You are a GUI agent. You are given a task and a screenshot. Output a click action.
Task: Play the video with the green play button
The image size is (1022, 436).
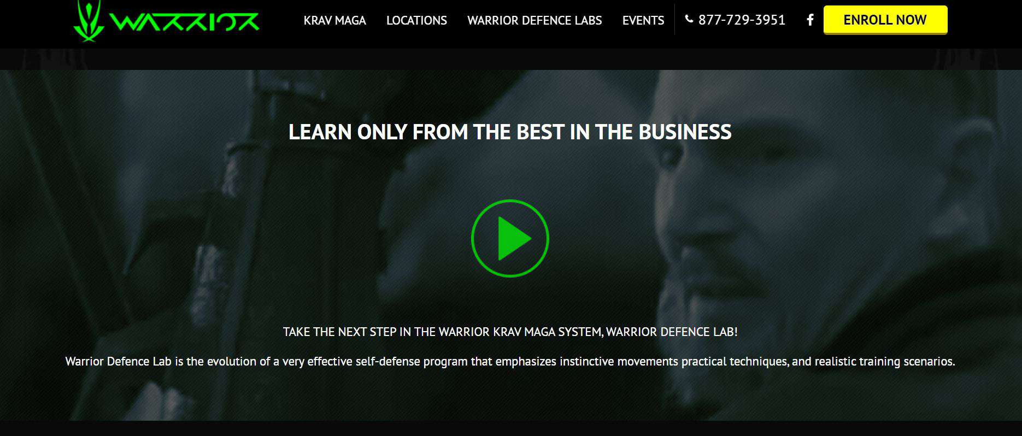(x=510, y=238)
